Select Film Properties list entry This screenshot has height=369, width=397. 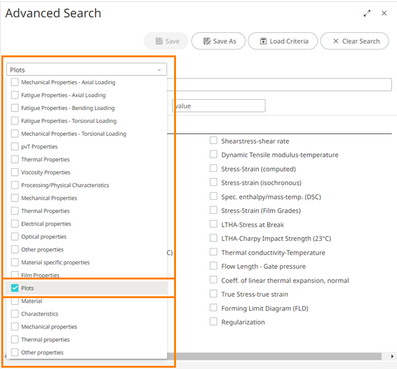point(15,275)
